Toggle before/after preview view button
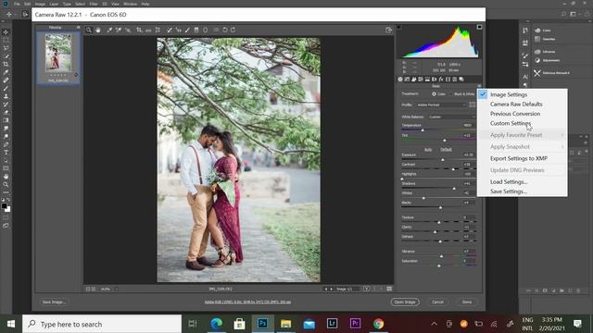 (x=367, y=290)
